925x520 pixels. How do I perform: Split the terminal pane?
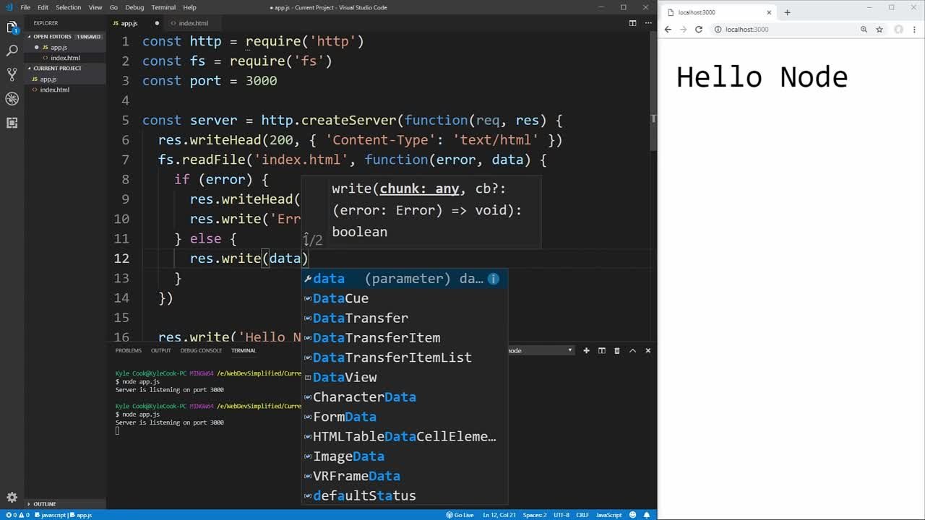click(x=601, y=350)
